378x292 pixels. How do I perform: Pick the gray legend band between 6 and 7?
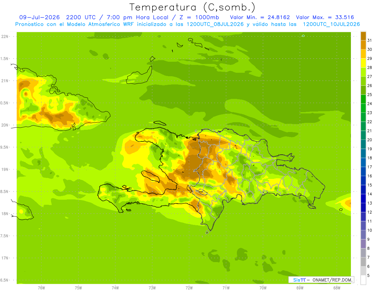click(x=363, y=262)
